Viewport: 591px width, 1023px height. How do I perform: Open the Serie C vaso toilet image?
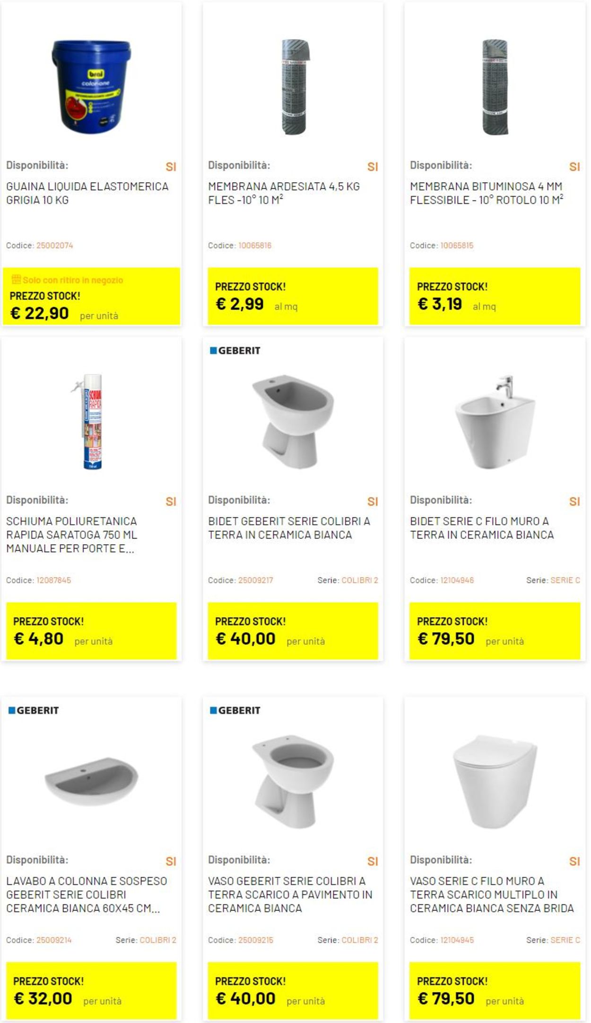pos(495,781)
